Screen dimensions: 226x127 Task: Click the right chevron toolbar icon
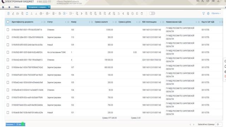(82, 13)
